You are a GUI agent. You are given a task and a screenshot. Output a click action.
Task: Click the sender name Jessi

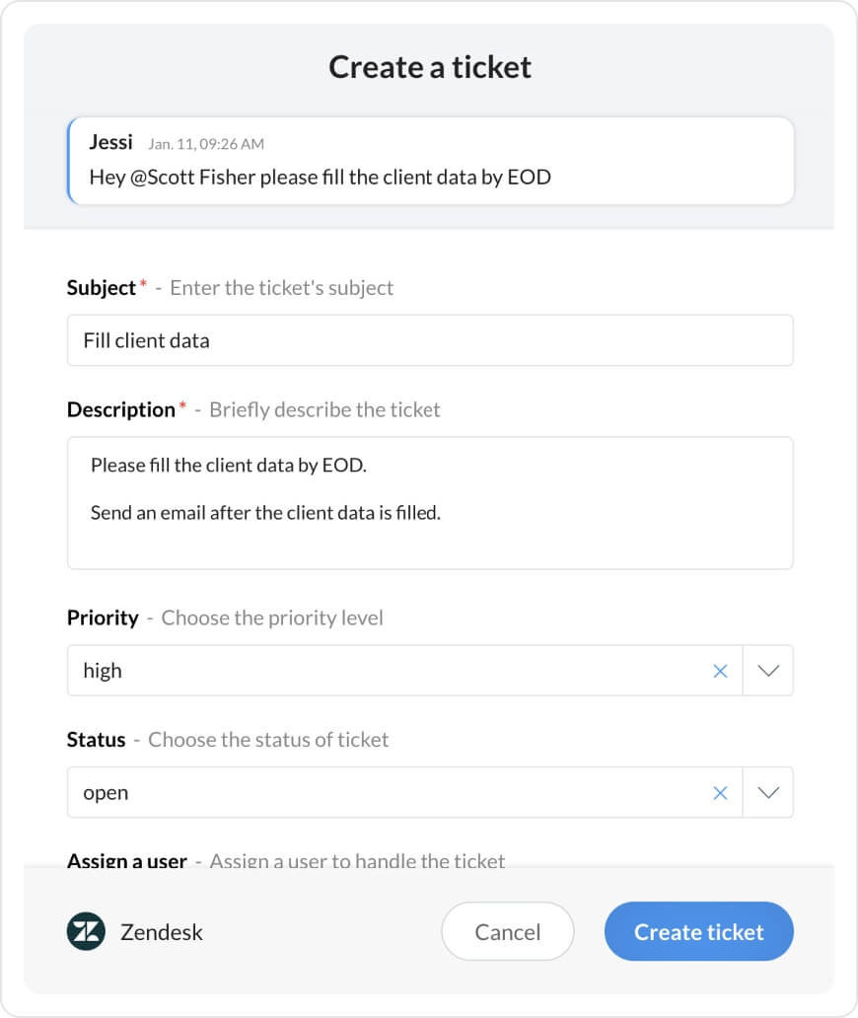pyautogui.click(x=110, y=142)
